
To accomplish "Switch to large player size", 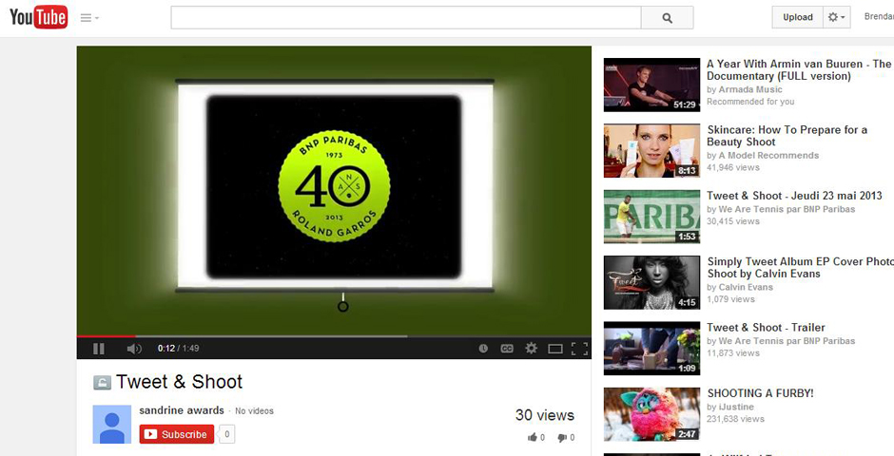I will click(x=555, y=349).
